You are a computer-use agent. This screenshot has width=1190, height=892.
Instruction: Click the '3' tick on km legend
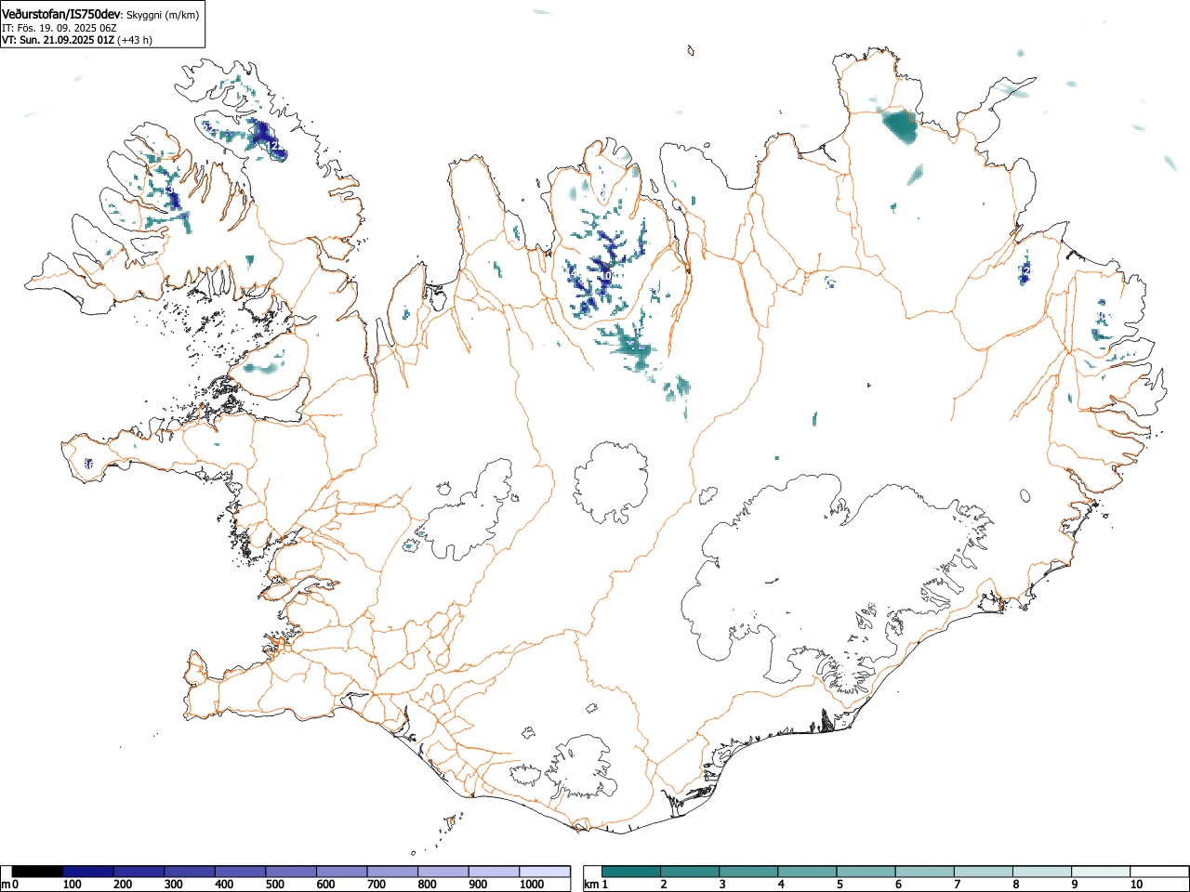722,885
